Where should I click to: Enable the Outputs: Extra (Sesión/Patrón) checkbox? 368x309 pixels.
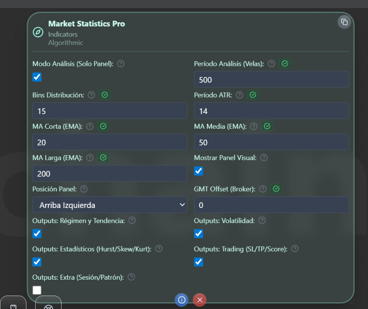pyautogui.click(x=37, y=290)
